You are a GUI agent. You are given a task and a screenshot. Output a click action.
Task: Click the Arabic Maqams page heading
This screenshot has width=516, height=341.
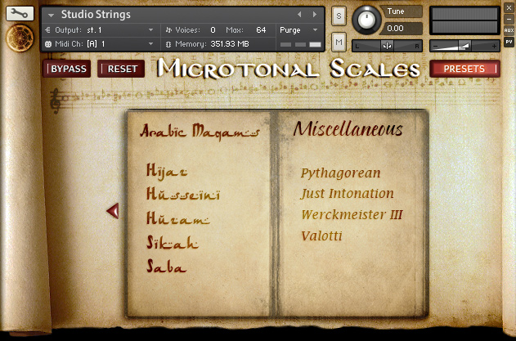tap(200, 131)
